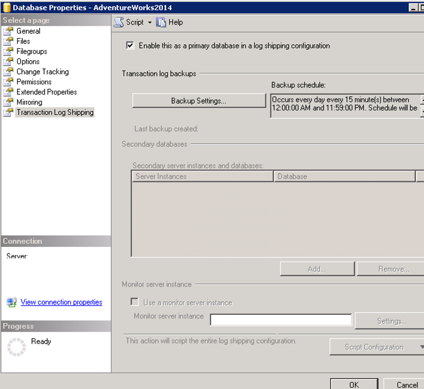Click the Permissions page icon

point(8,82)
